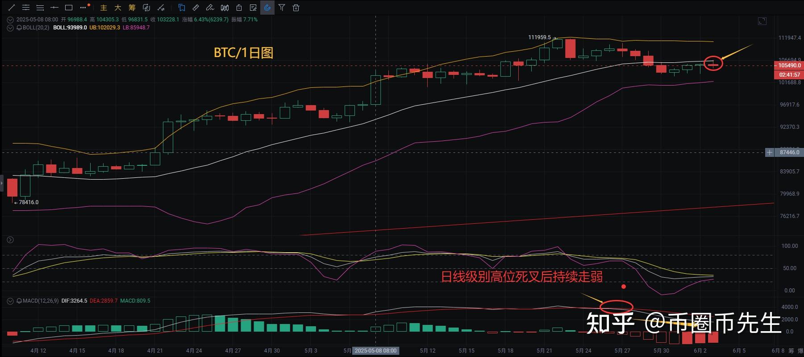Click the countdown timer 02:41:57
Image resolution: width=804 pixels, height=357 pixels.
coord(788,74)
